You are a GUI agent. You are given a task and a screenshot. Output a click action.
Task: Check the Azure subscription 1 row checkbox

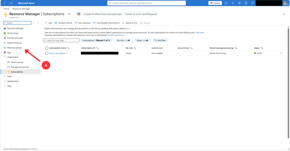[47, 53]
